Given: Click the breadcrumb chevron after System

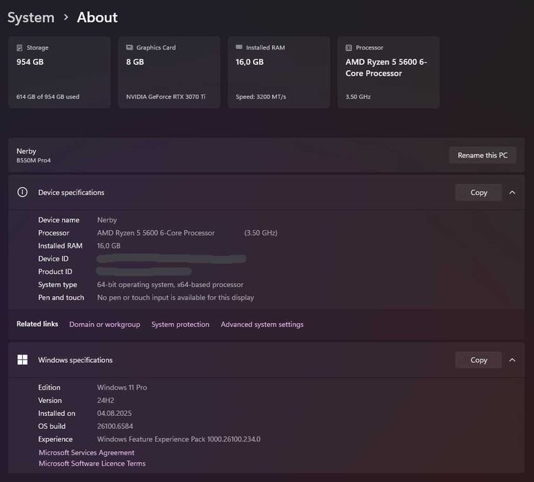Looking at the screenshot, I should point(66,17).
